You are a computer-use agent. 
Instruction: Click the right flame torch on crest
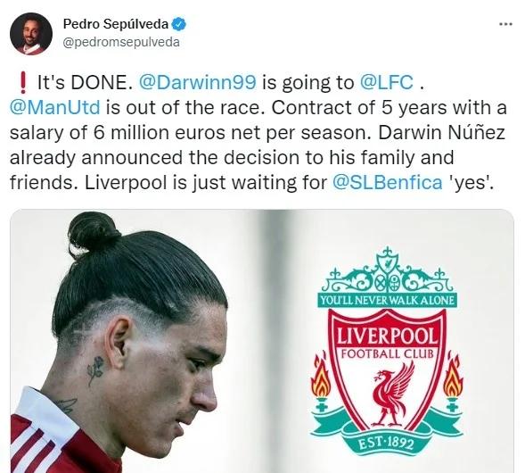tap(453, 380)
